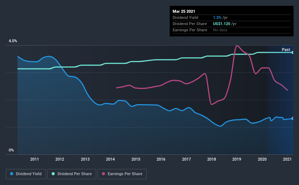The image size is (299, 185).
Task: Hide the Earnings Per Share series
Action: [x=122, y=174]
